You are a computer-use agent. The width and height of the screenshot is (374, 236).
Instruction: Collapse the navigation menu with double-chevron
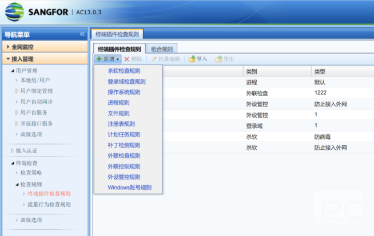click(x=82, y=34)
